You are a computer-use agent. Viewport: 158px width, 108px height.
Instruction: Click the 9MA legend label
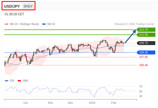(25, 81)
